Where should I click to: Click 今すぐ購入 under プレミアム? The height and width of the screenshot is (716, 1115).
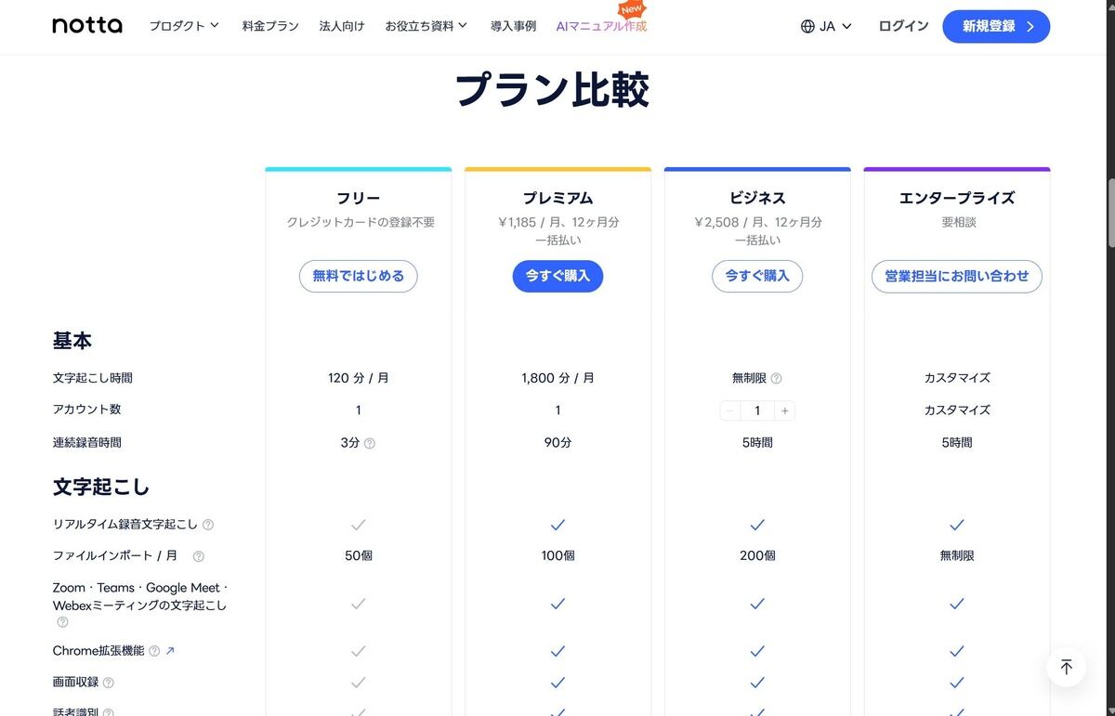(x=557, y=276)
